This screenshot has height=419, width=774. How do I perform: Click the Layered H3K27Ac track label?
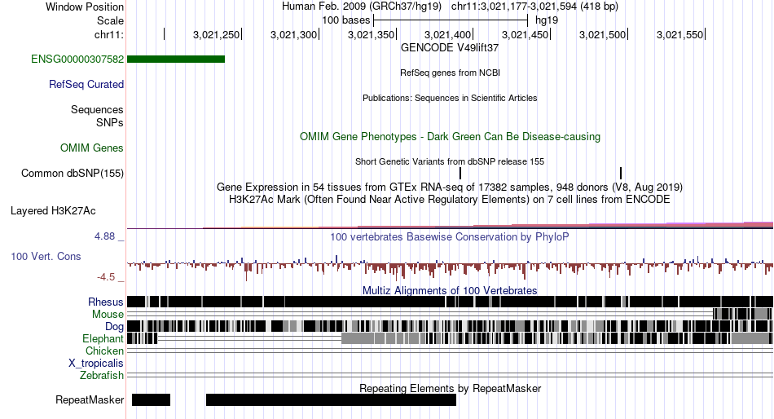click(53, 211)
